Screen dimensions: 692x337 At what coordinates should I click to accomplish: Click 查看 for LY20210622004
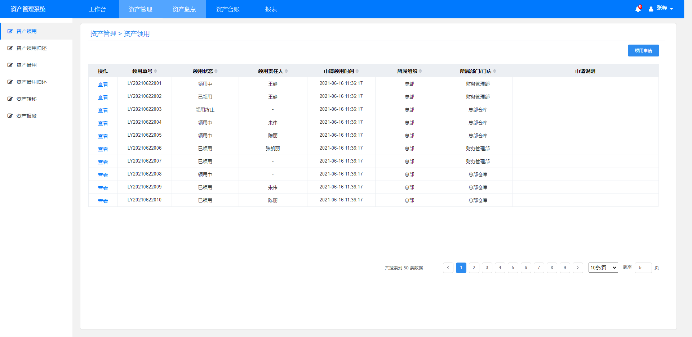point(103,123)
